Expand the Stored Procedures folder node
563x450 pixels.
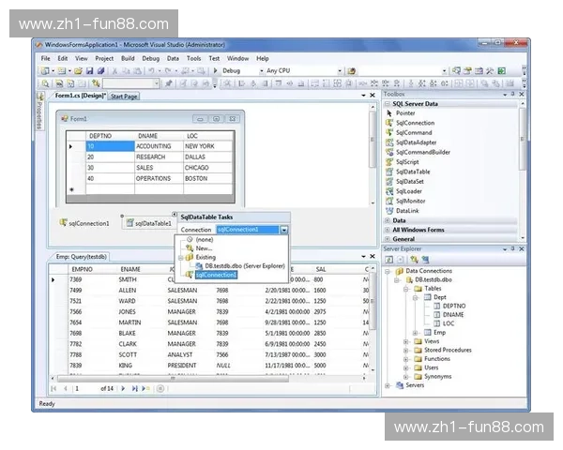[406, 351]
